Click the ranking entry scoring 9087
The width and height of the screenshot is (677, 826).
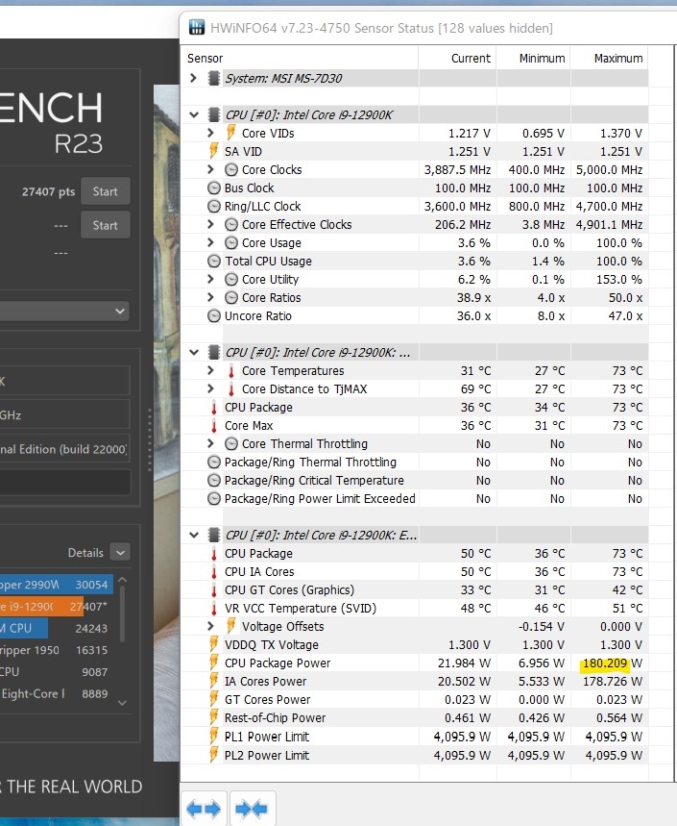click(54, 672)
